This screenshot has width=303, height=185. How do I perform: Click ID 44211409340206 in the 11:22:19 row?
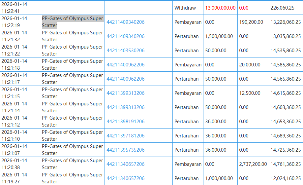[125, 22]
